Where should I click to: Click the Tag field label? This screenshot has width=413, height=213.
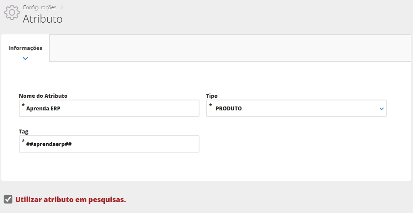24,131
